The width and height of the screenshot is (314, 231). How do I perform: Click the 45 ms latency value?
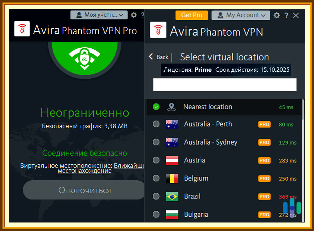[286, 107]
